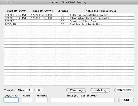
Task: Click the 'Start (M/D/YY)' column header
Action: pos(17,11)
